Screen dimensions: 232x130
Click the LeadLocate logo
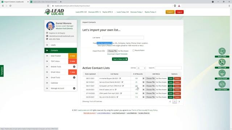click(54, 12)
